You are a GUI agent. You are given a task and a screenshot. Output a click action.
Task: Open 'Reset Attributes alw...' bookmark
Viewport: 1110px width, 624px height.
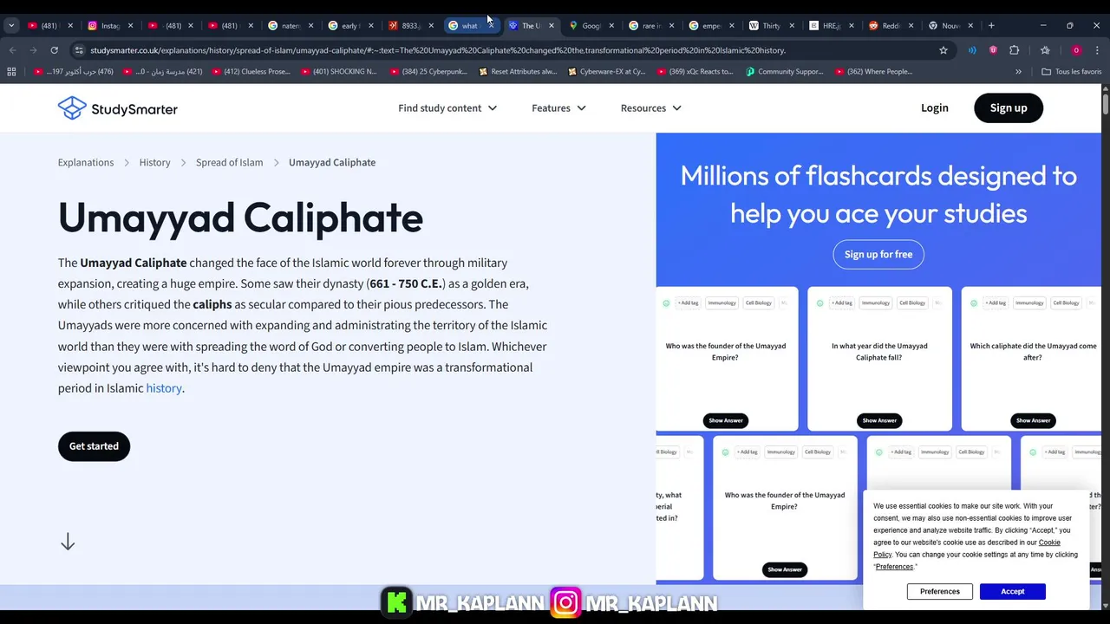517,72
